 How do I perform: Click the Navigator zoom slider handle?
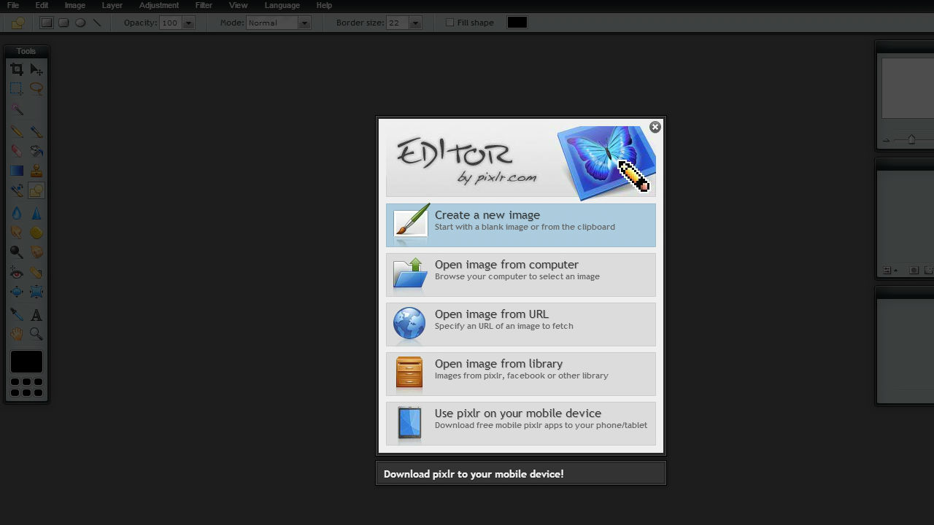911,139
